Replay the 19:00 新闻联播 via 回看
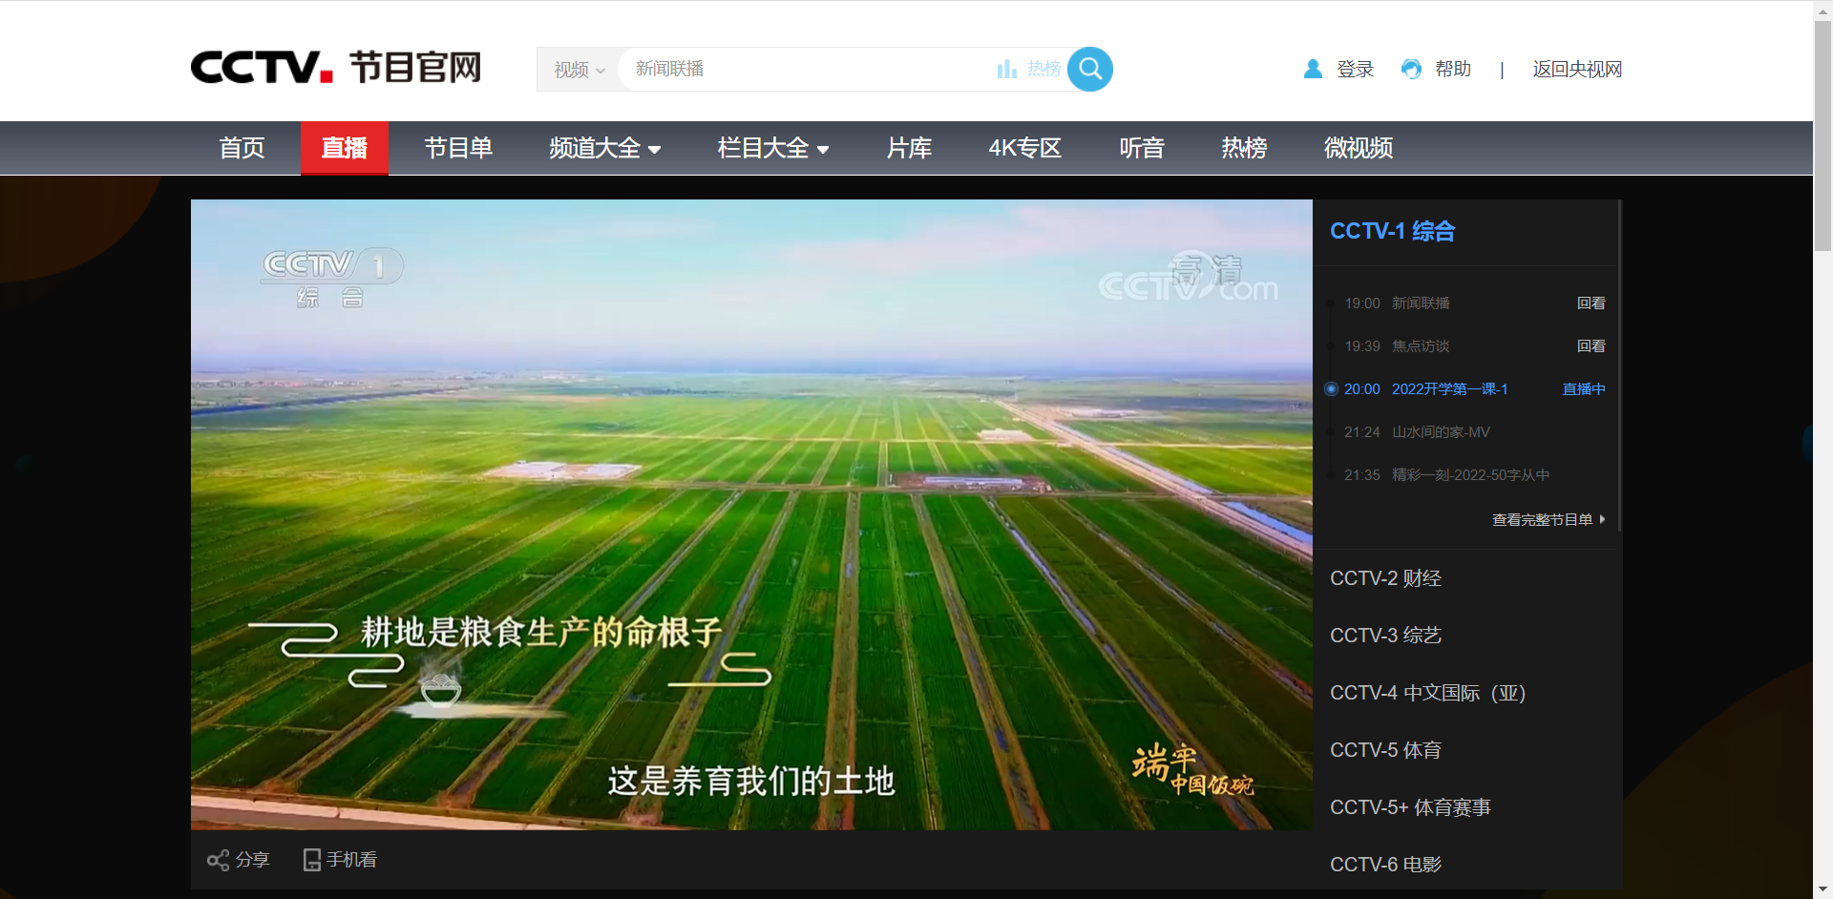 pyautogui.click(x=1591, y=303)
